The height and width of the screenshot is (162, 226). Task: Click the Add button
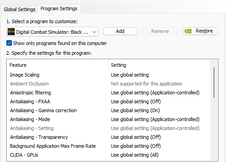[120, 31]
